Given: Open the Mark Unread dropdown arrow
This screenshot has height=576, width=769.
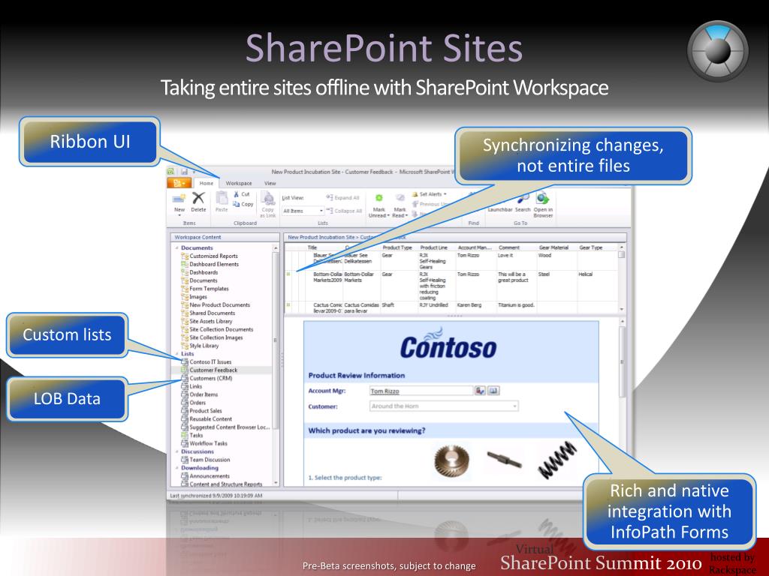Looking at the screenshot, I should tap(388, 215).
